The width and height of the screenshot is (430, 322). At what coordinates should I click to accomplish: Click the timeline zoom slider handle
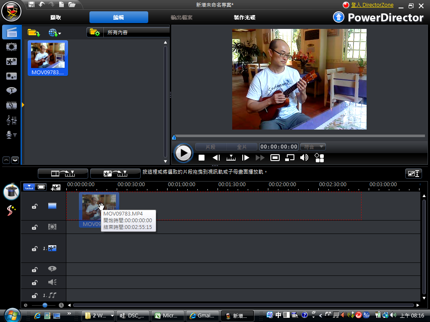[x=45, y=305]
